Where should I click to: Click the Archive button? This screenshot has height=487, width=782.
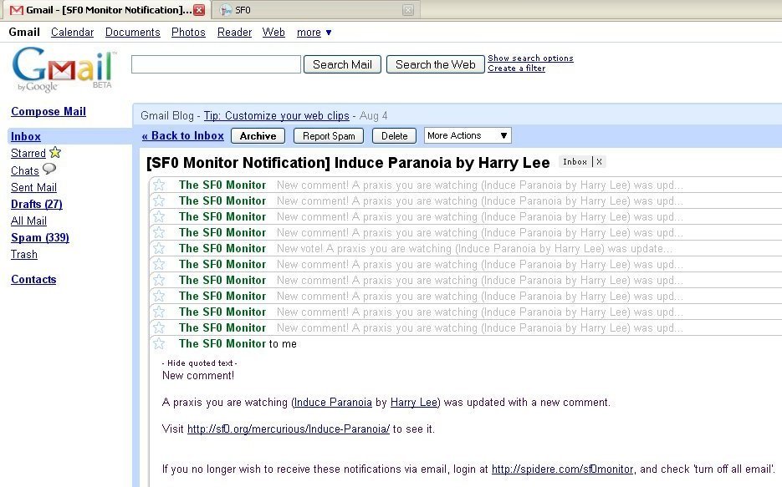coord(258,136)
